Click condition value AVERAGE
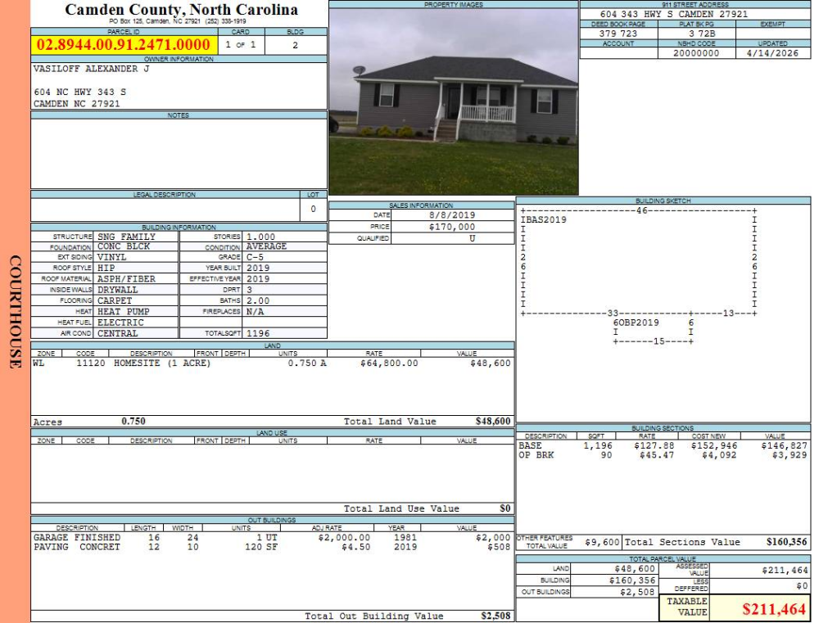This screenshot has height=623, width=819. (x=266, y=246)
